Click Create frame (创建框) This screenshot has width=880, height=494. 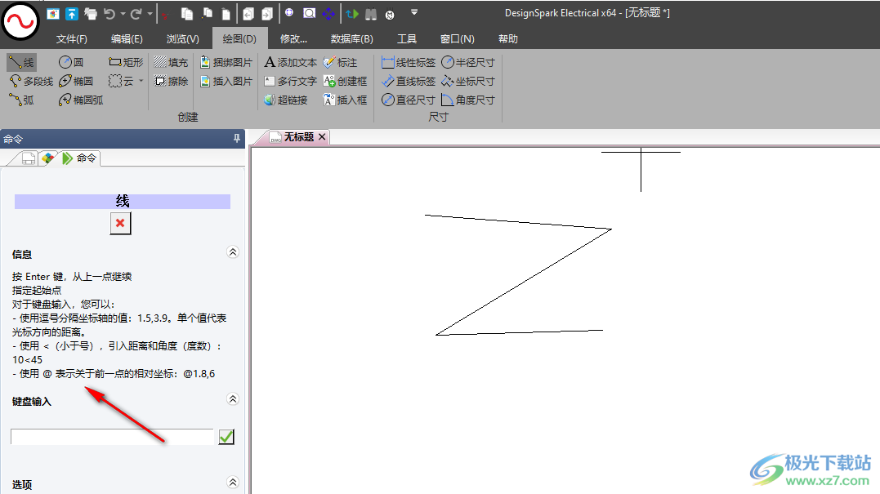(x=345, y=82)
